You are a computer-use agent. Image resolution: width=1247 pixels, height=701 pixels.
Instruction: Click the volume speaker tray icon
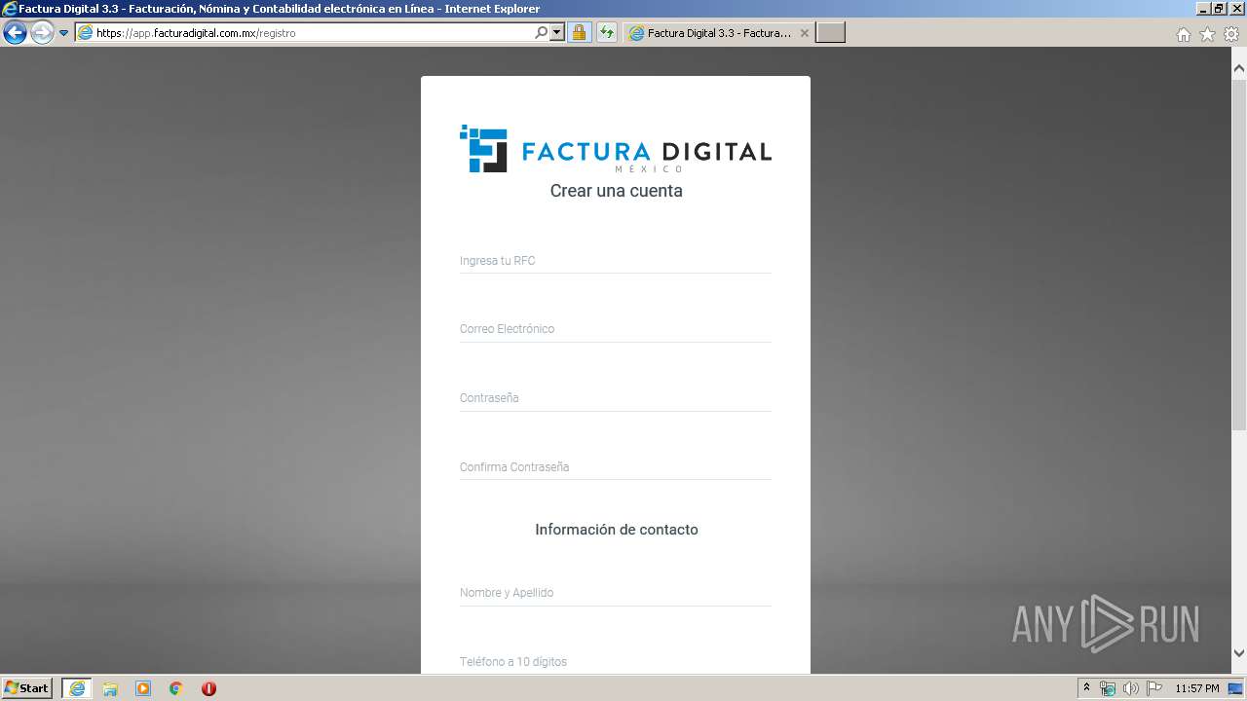[x=1130, y=688]
